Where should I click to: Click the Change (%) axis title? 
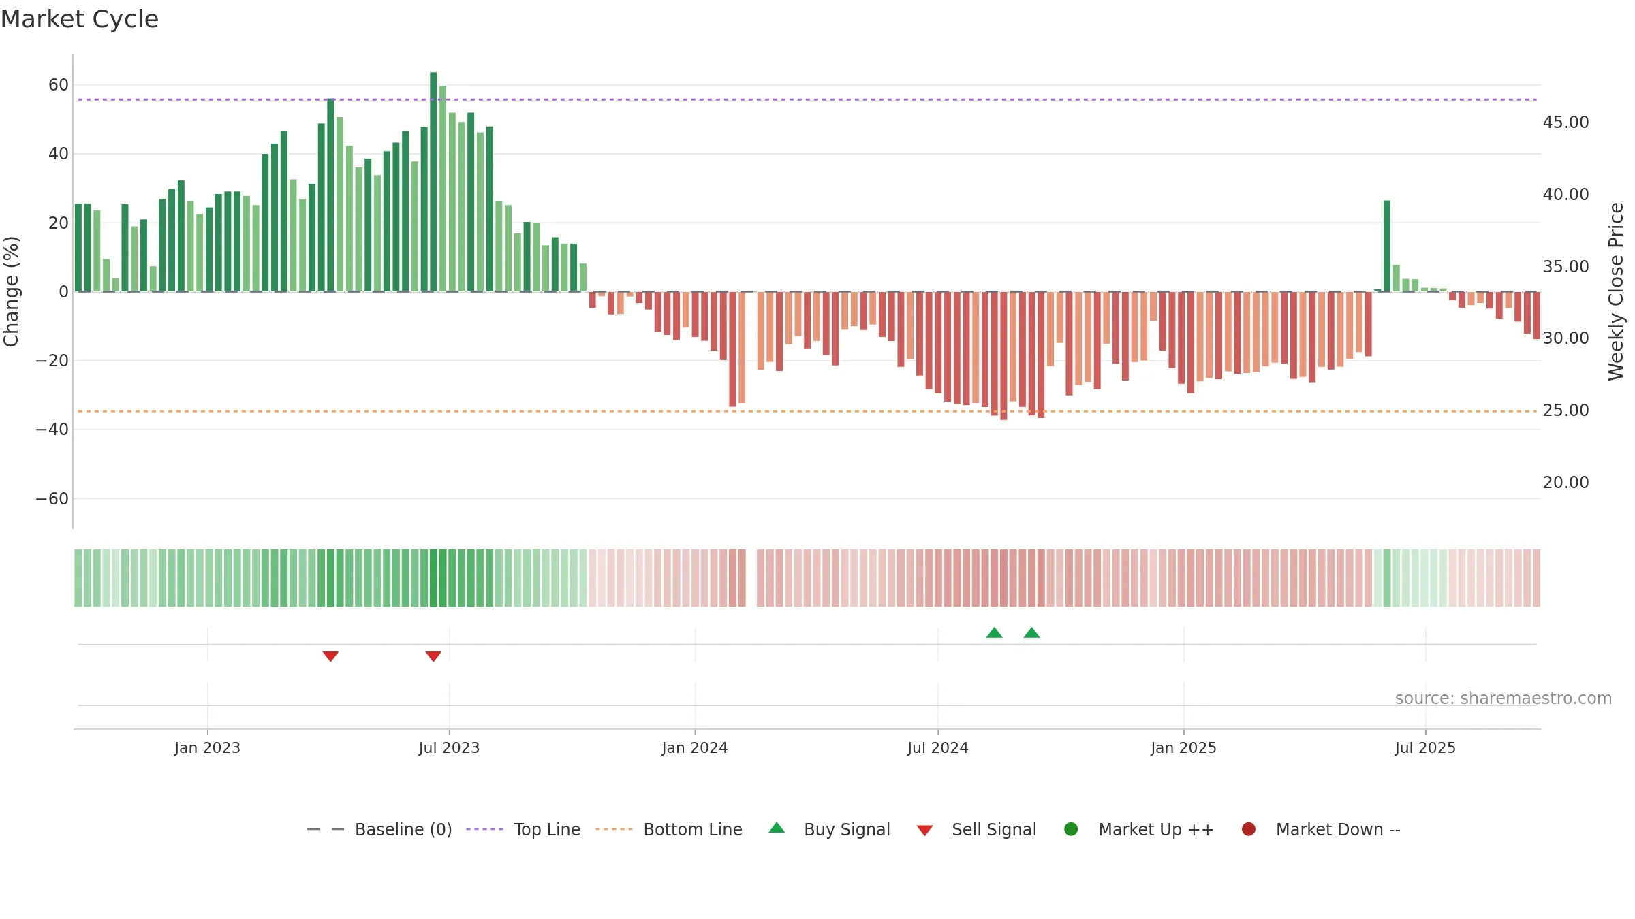coord(12,291)
